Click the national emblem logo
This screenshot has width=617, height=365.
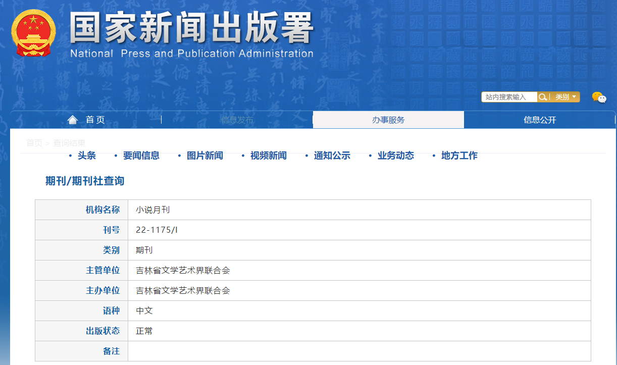(x=33, y=33)
